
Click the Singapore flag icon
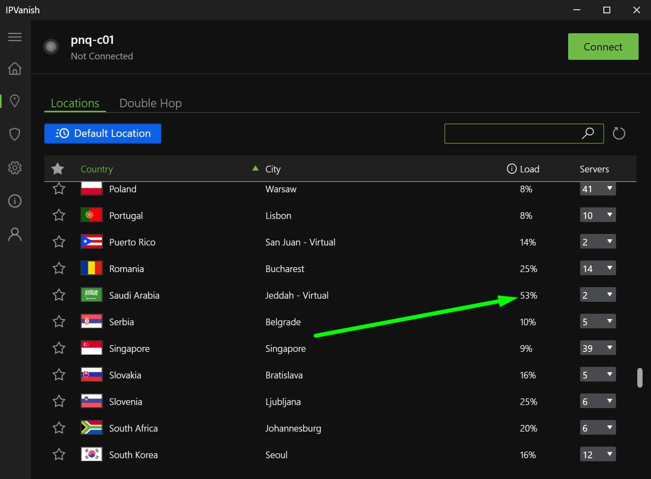(92, 348)
